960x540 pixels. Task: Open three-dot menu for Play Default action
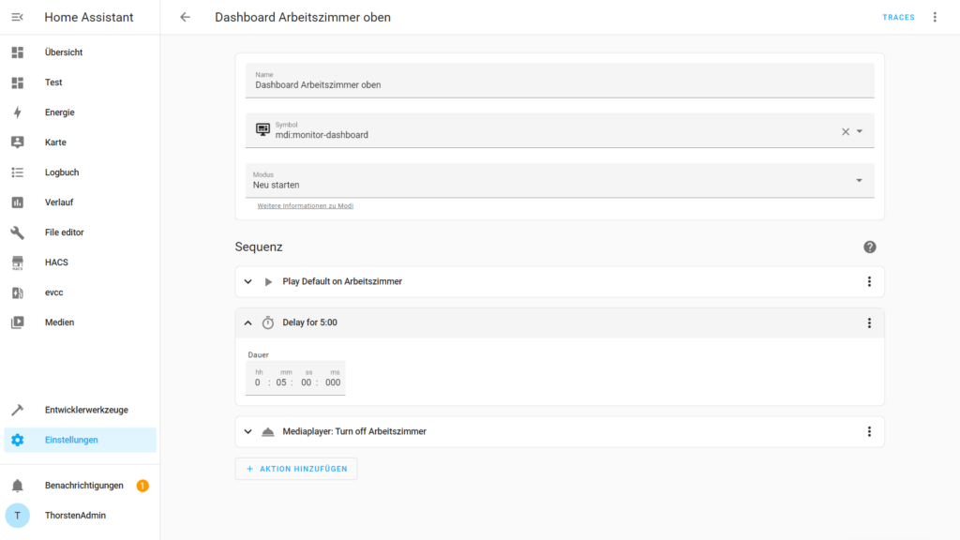click(869, 281)
